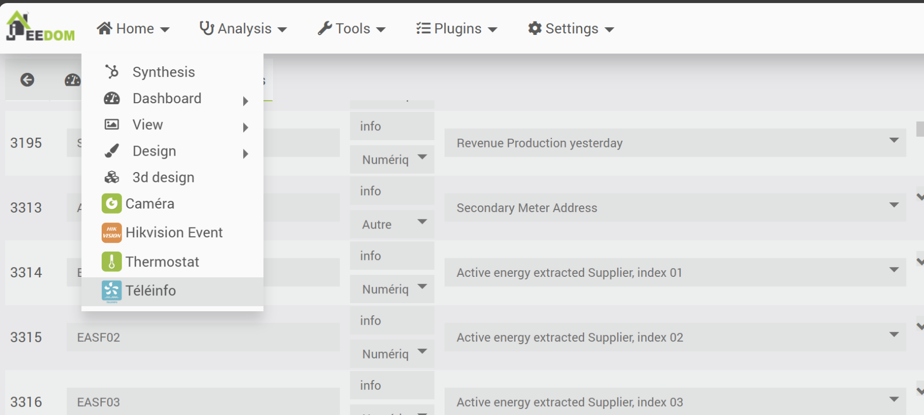
Task: Click the EASF02 name input field
Action: 203,337
